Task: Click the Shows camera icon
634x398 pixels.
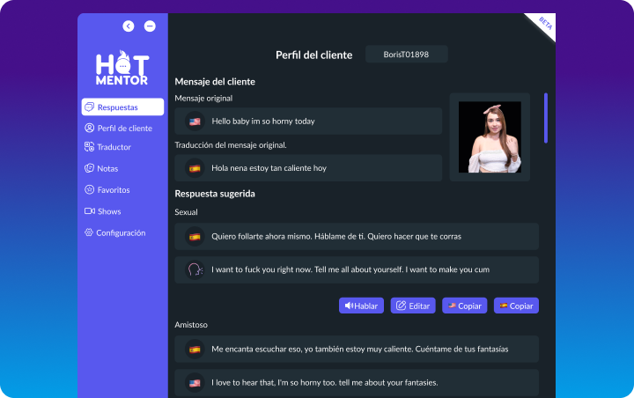Action: (89, 211)
